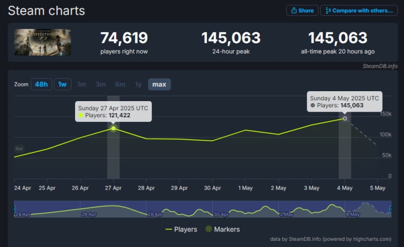Choose the max zoom range

(x=159, y=84)
